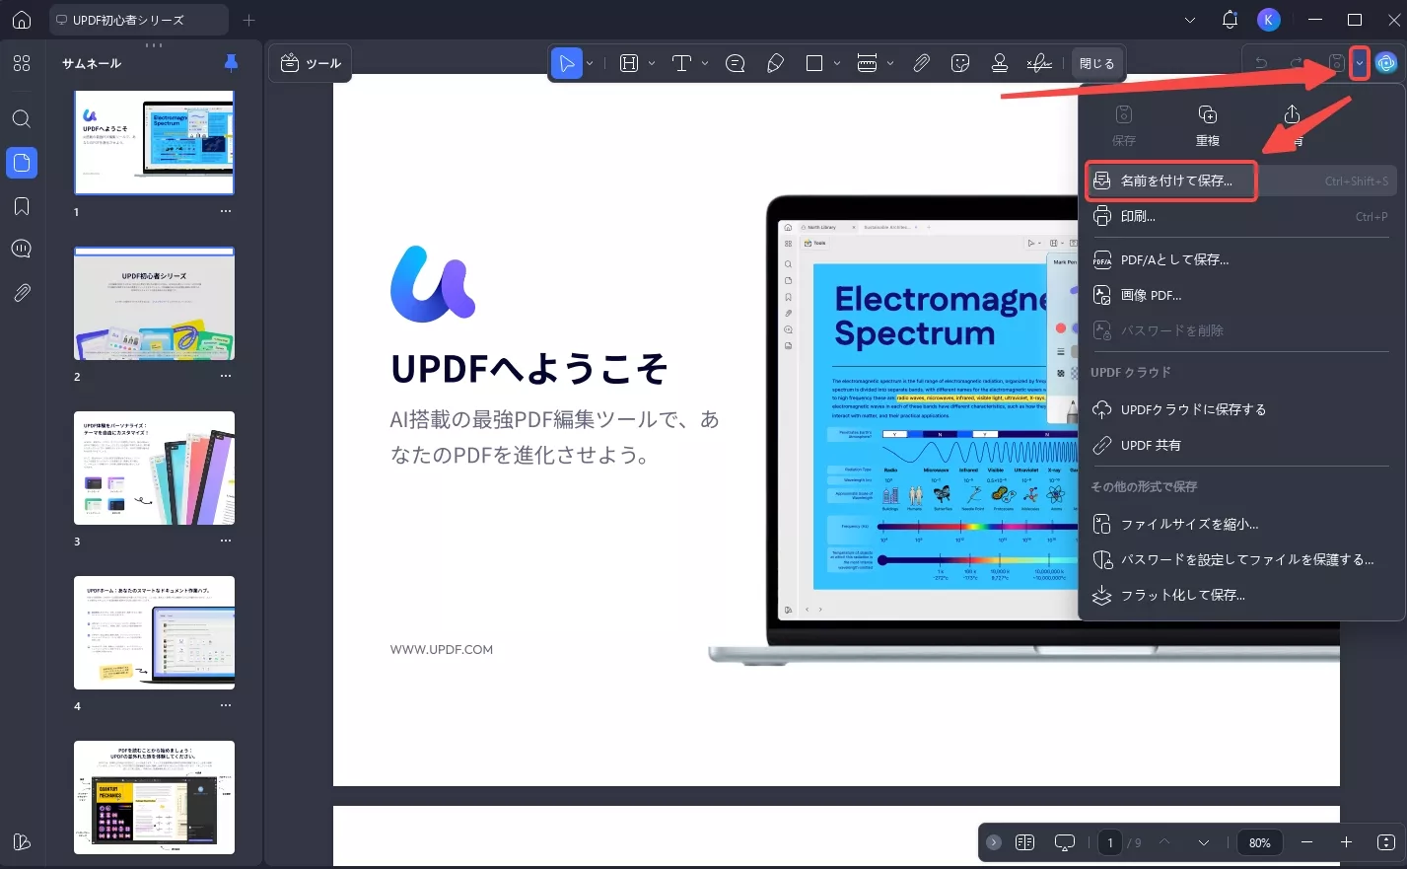This screenshot has width=1407, height=869.
Task: Select page 4 thumbnail
Action: pyautogui.click(x=155, y=632)
